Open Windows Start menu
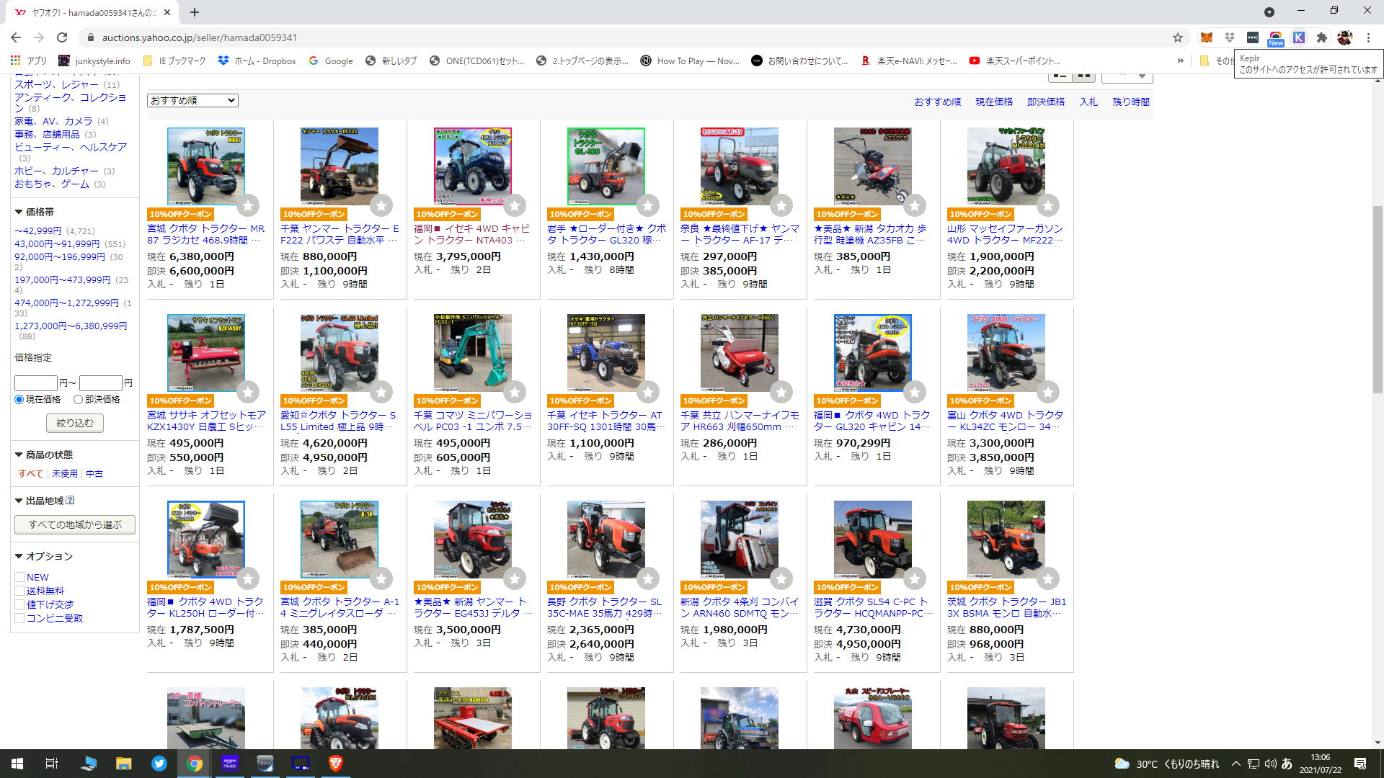 tap(17, 764)
